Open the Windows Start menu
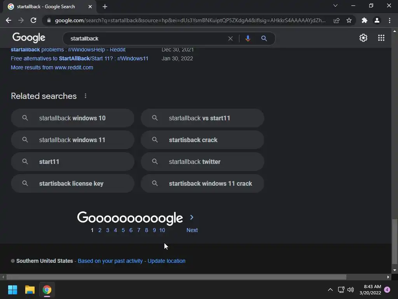398x299 pixels. point(12,290)
